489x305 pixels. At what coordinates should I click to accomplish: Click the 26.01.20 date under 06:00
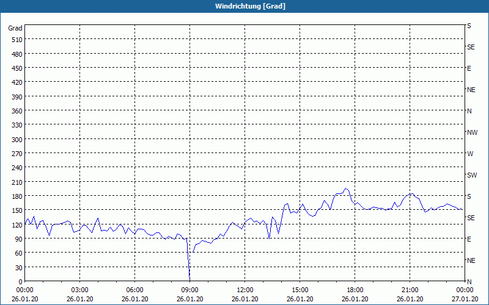pos(134,299)
